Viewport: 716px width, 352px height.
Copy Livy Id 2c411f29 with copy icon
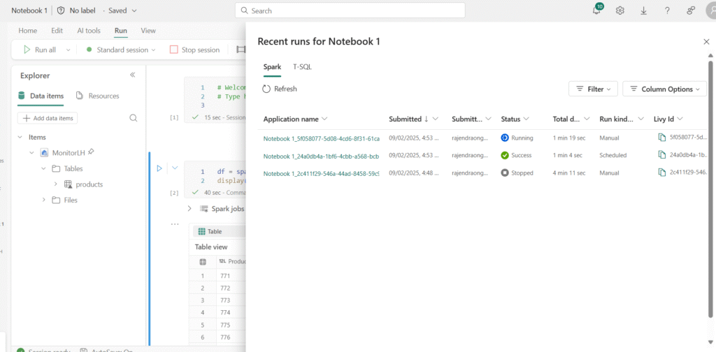pos(661,173)
